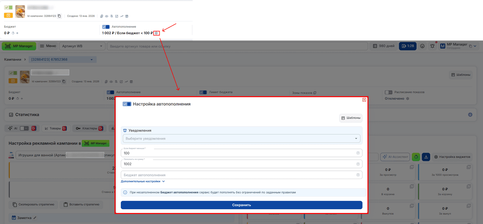Click the eye icon in top snippet card
Image resolution: width=483 pixels, height=224 pixels.
click(107, 16)
